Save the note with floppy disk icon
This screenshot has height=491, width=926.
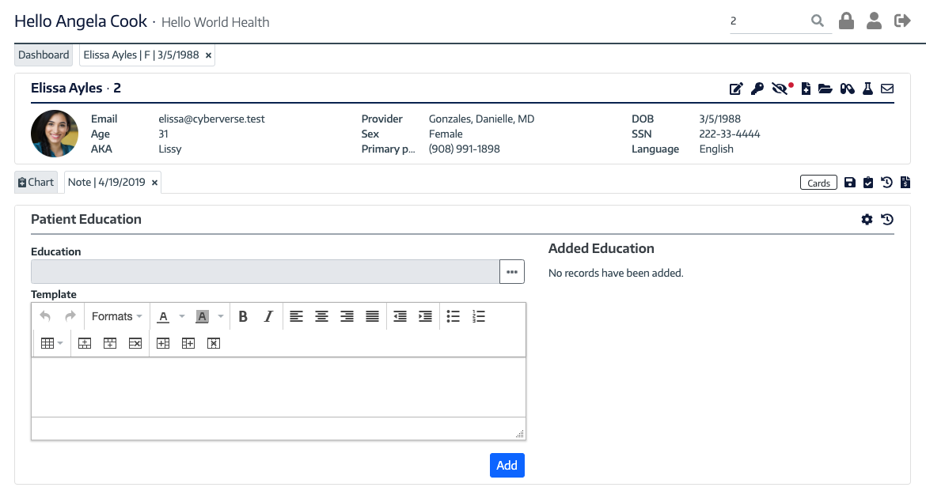pyautogui.click(x=850, y=183)
